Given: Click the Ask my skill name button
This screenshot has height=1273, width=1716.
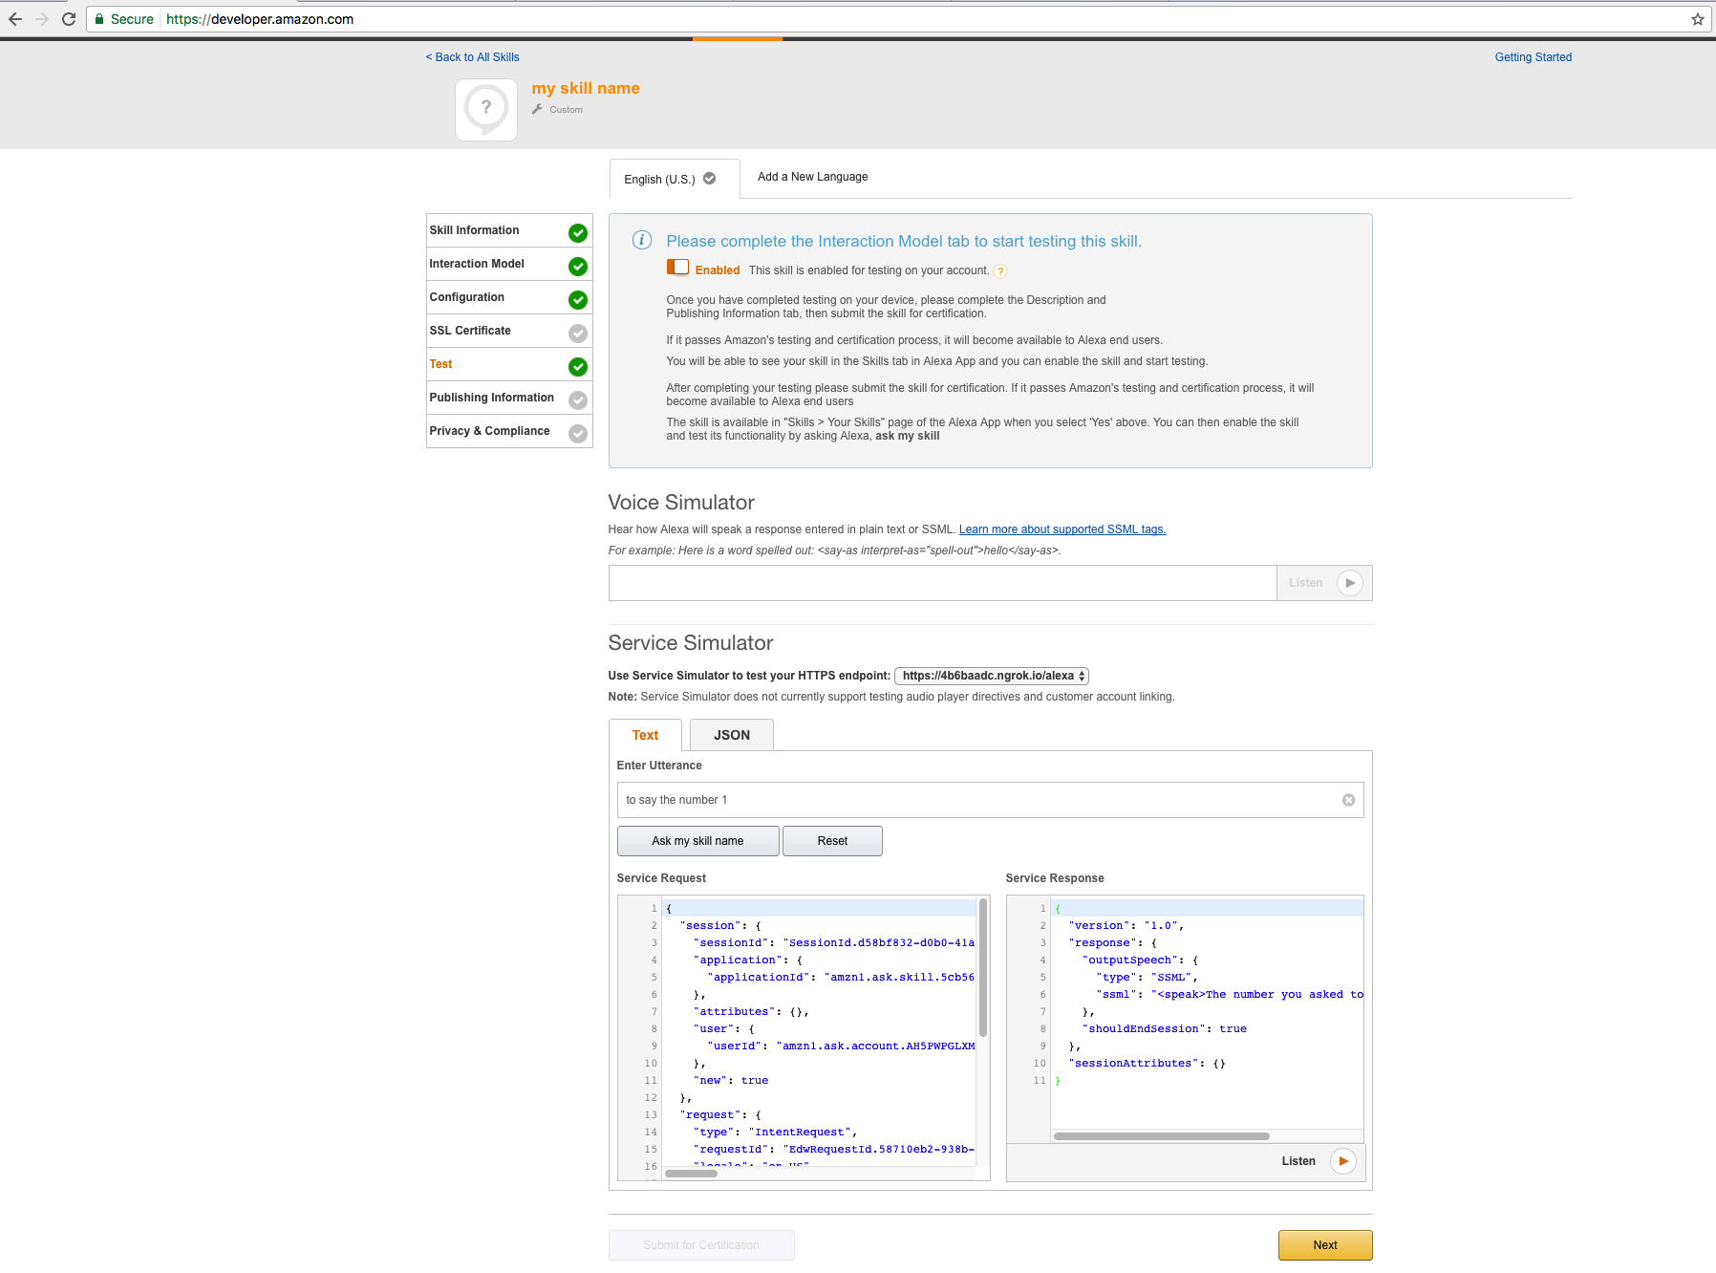Looking at the screenshot, I should tap(697, 841).
